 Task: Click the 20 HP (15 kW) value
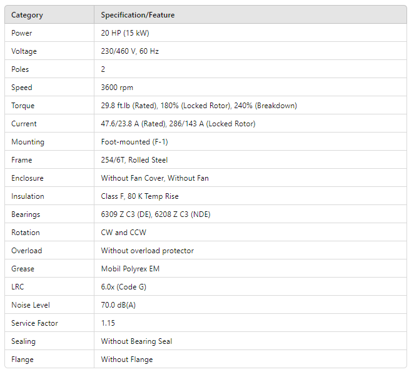coord(125,33)
